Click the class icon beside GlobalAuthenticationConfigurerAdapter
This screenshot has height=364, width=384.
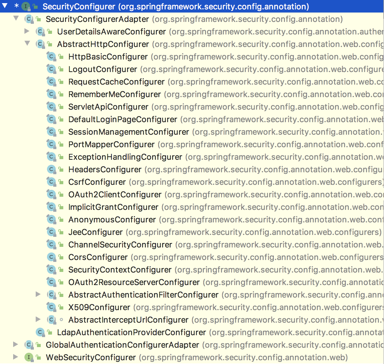pyautogui.click(x=29, y=345)
